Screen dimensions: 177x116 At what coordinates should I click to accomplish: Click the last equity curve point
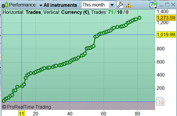pos(140,18)
